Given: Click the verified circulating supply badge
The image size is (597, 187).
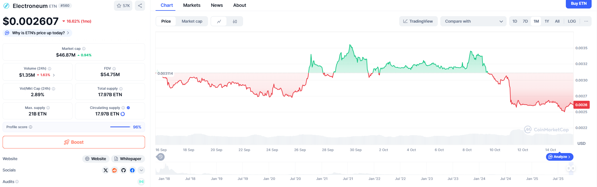Looking at the screenshot, I should [x=128, y=108].
